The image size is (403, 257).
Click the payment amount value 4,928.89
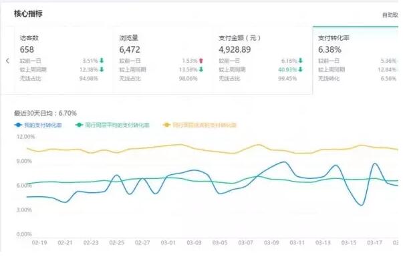point(235,49)
